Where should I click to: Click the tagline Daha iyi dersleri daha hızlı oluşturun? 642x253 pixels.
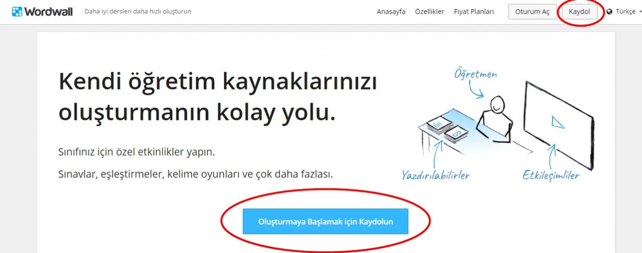pyautogui.click(x=138, y=12)
